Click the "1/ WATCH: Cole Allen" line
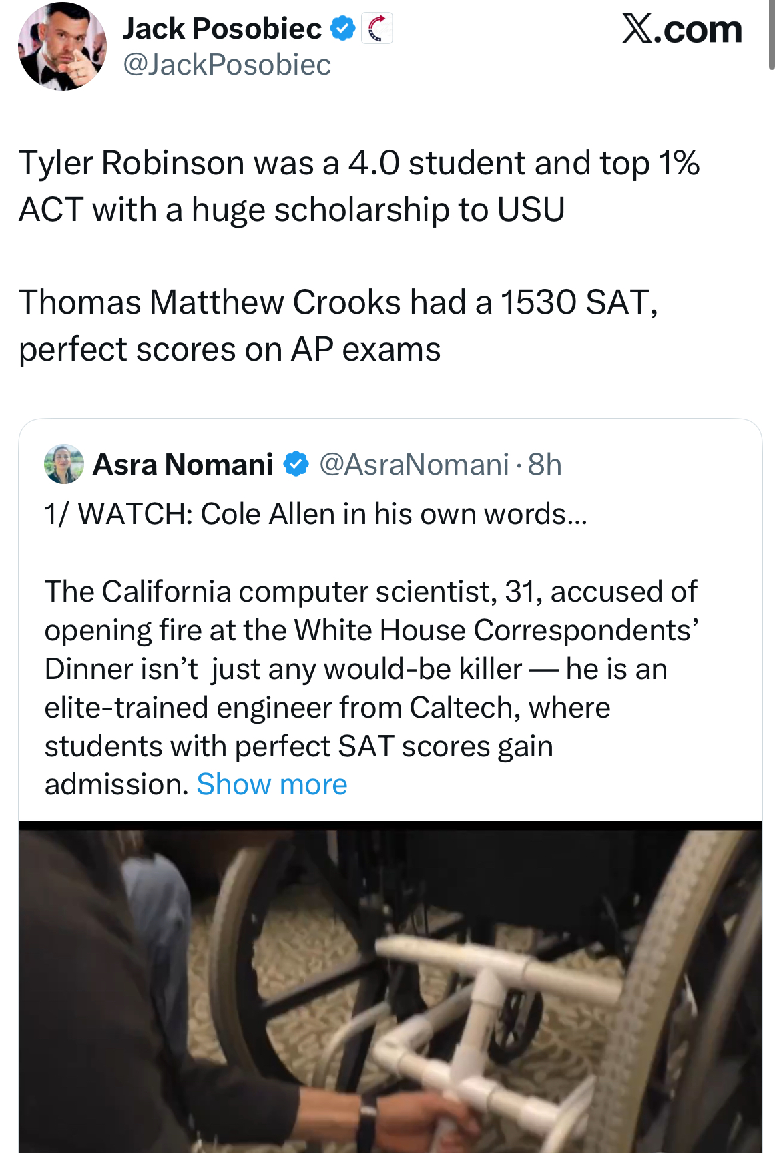Viewport: 781px width, 1153px height. [x=315, y=514]
